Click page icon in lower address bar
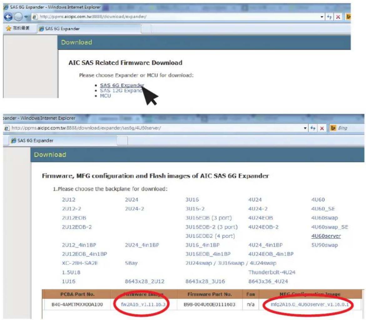Viewport: 366px width, 320px height. click(x=7, y=128)
